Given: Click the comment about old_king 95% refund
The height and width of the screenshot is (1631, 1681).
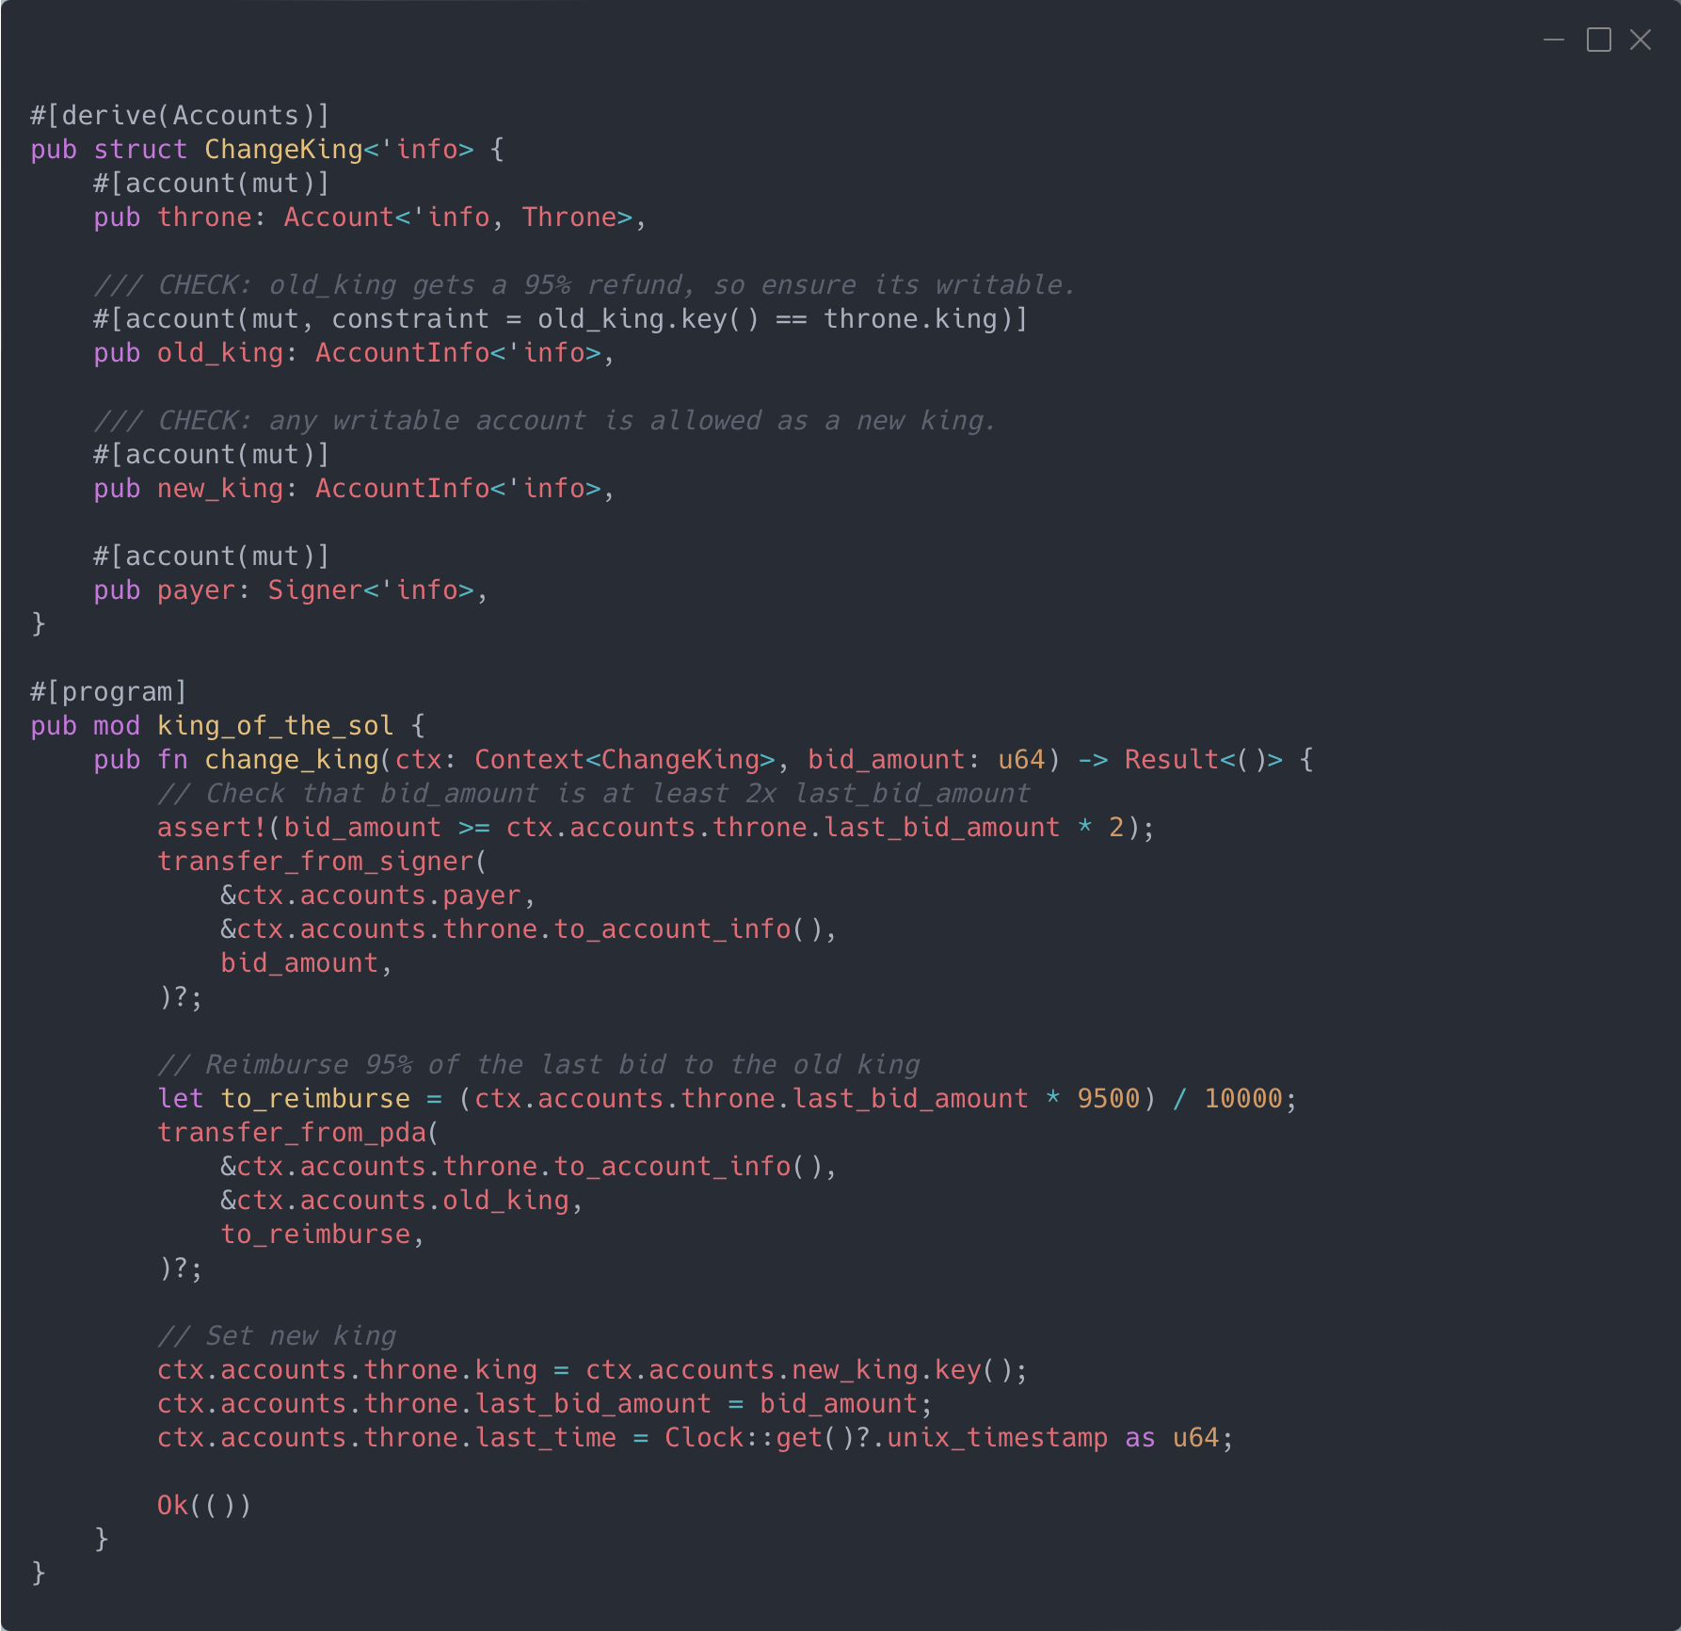Looking at the screenshot, I should (x=584, y=285).
